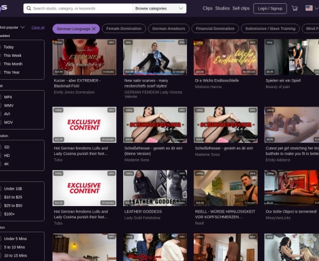Select the Female Domination category chip
The image size is (319, 261).
coord(124,29)
